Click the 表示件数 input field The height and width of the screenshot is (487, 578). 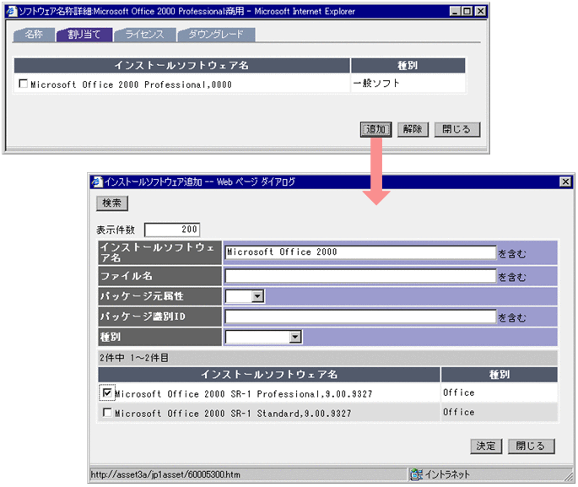click(172, 230)
